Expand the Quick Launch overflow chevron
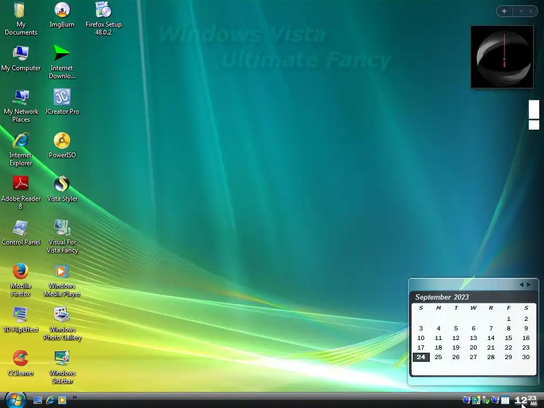 74,397
